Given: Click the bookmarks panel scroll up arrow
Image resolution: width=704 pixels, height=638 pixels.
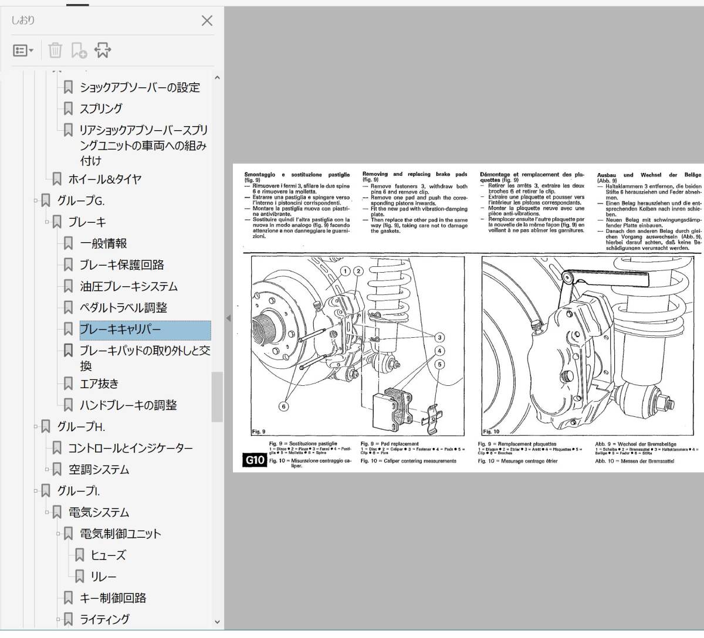Looking at the screenshot, I should (217, 77).
